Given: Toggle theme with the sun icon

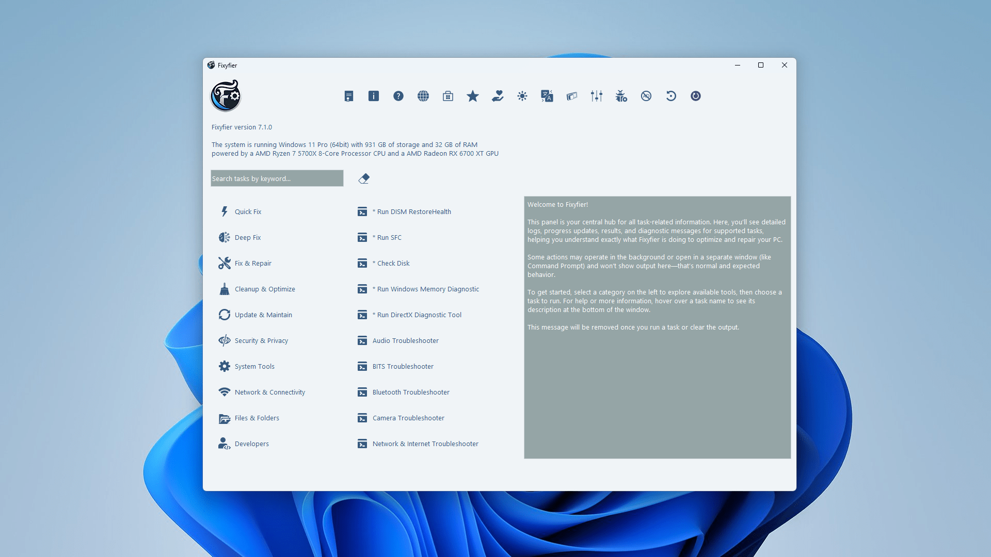Looking at the screenshot, I should 522,96.
